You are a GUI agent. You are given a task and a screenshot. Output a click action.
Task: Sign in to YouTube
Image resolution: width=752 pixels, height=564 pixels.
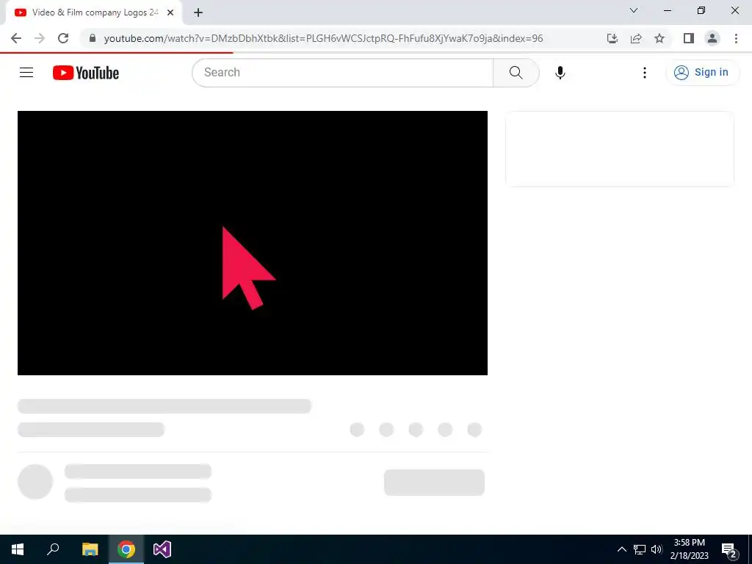pyautogui.click(x=702, y=73)
